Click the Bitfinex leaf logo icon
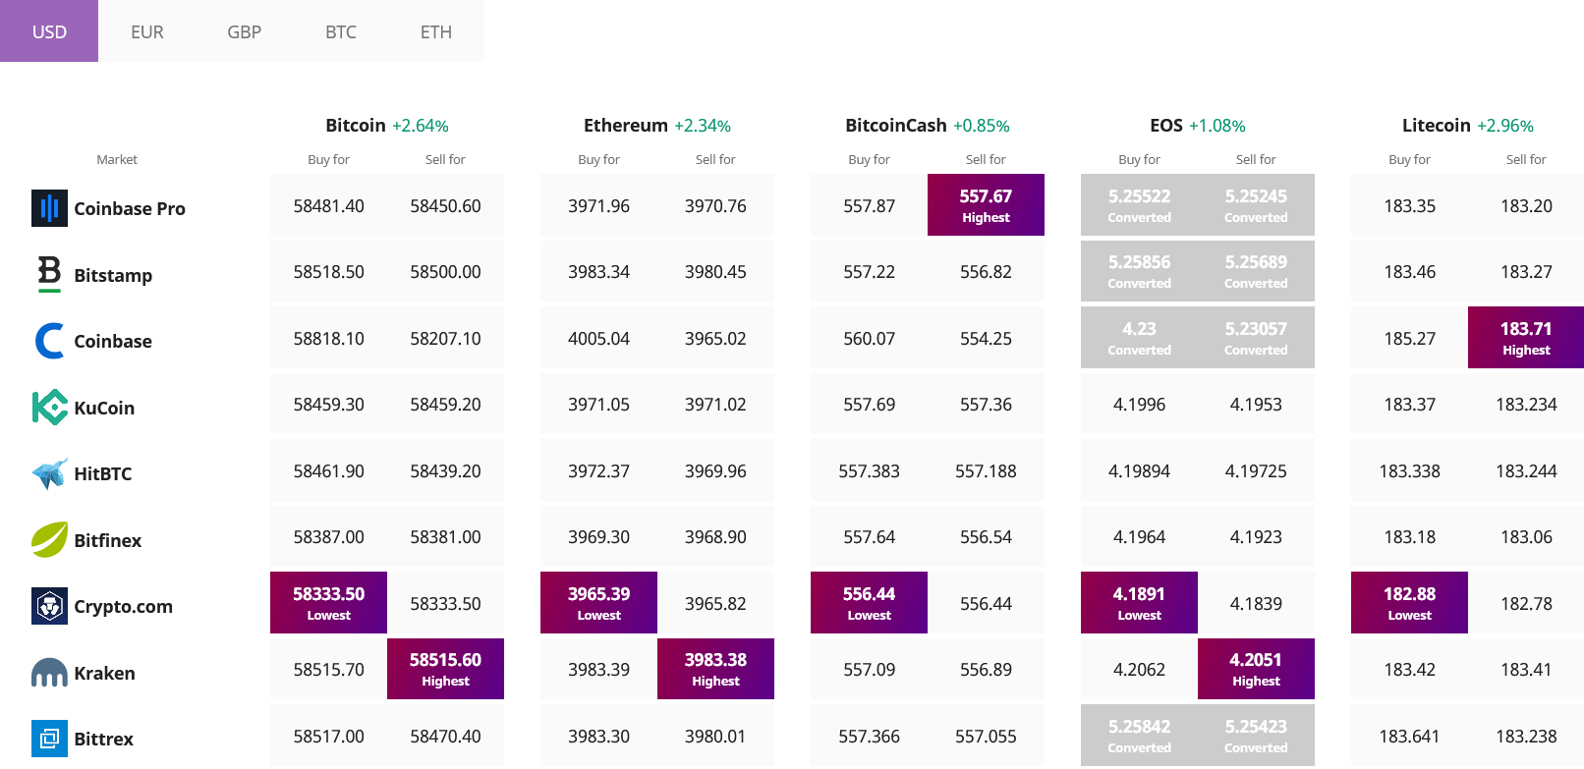Image resolution: width=1584 pixels, height=769 pixels. point(49,539)
